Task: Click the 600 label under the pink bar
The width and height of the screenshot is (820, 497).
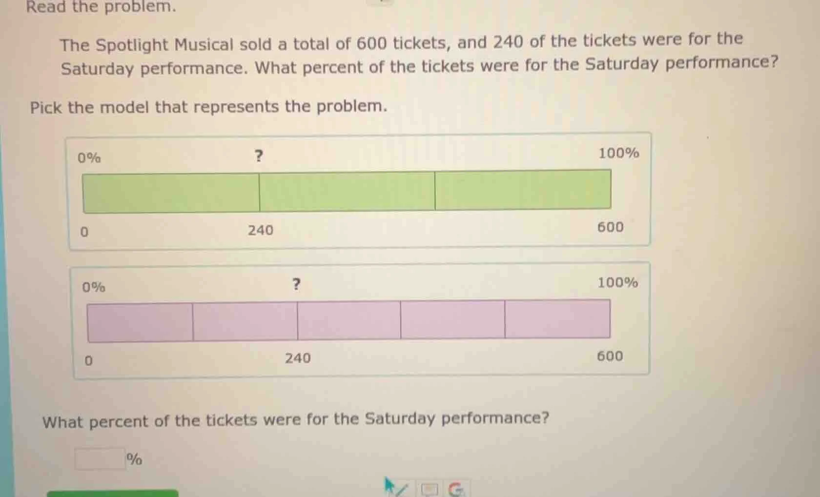Action: (x=609, y=356)
